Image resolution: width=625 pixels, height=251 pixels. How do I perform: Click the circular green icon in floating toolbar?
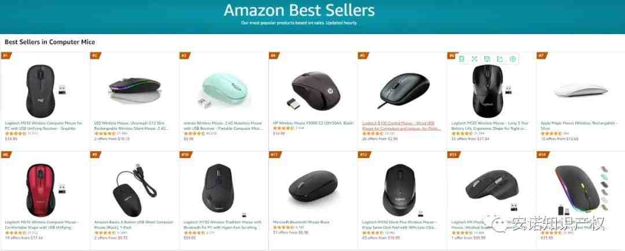point(513,59)
